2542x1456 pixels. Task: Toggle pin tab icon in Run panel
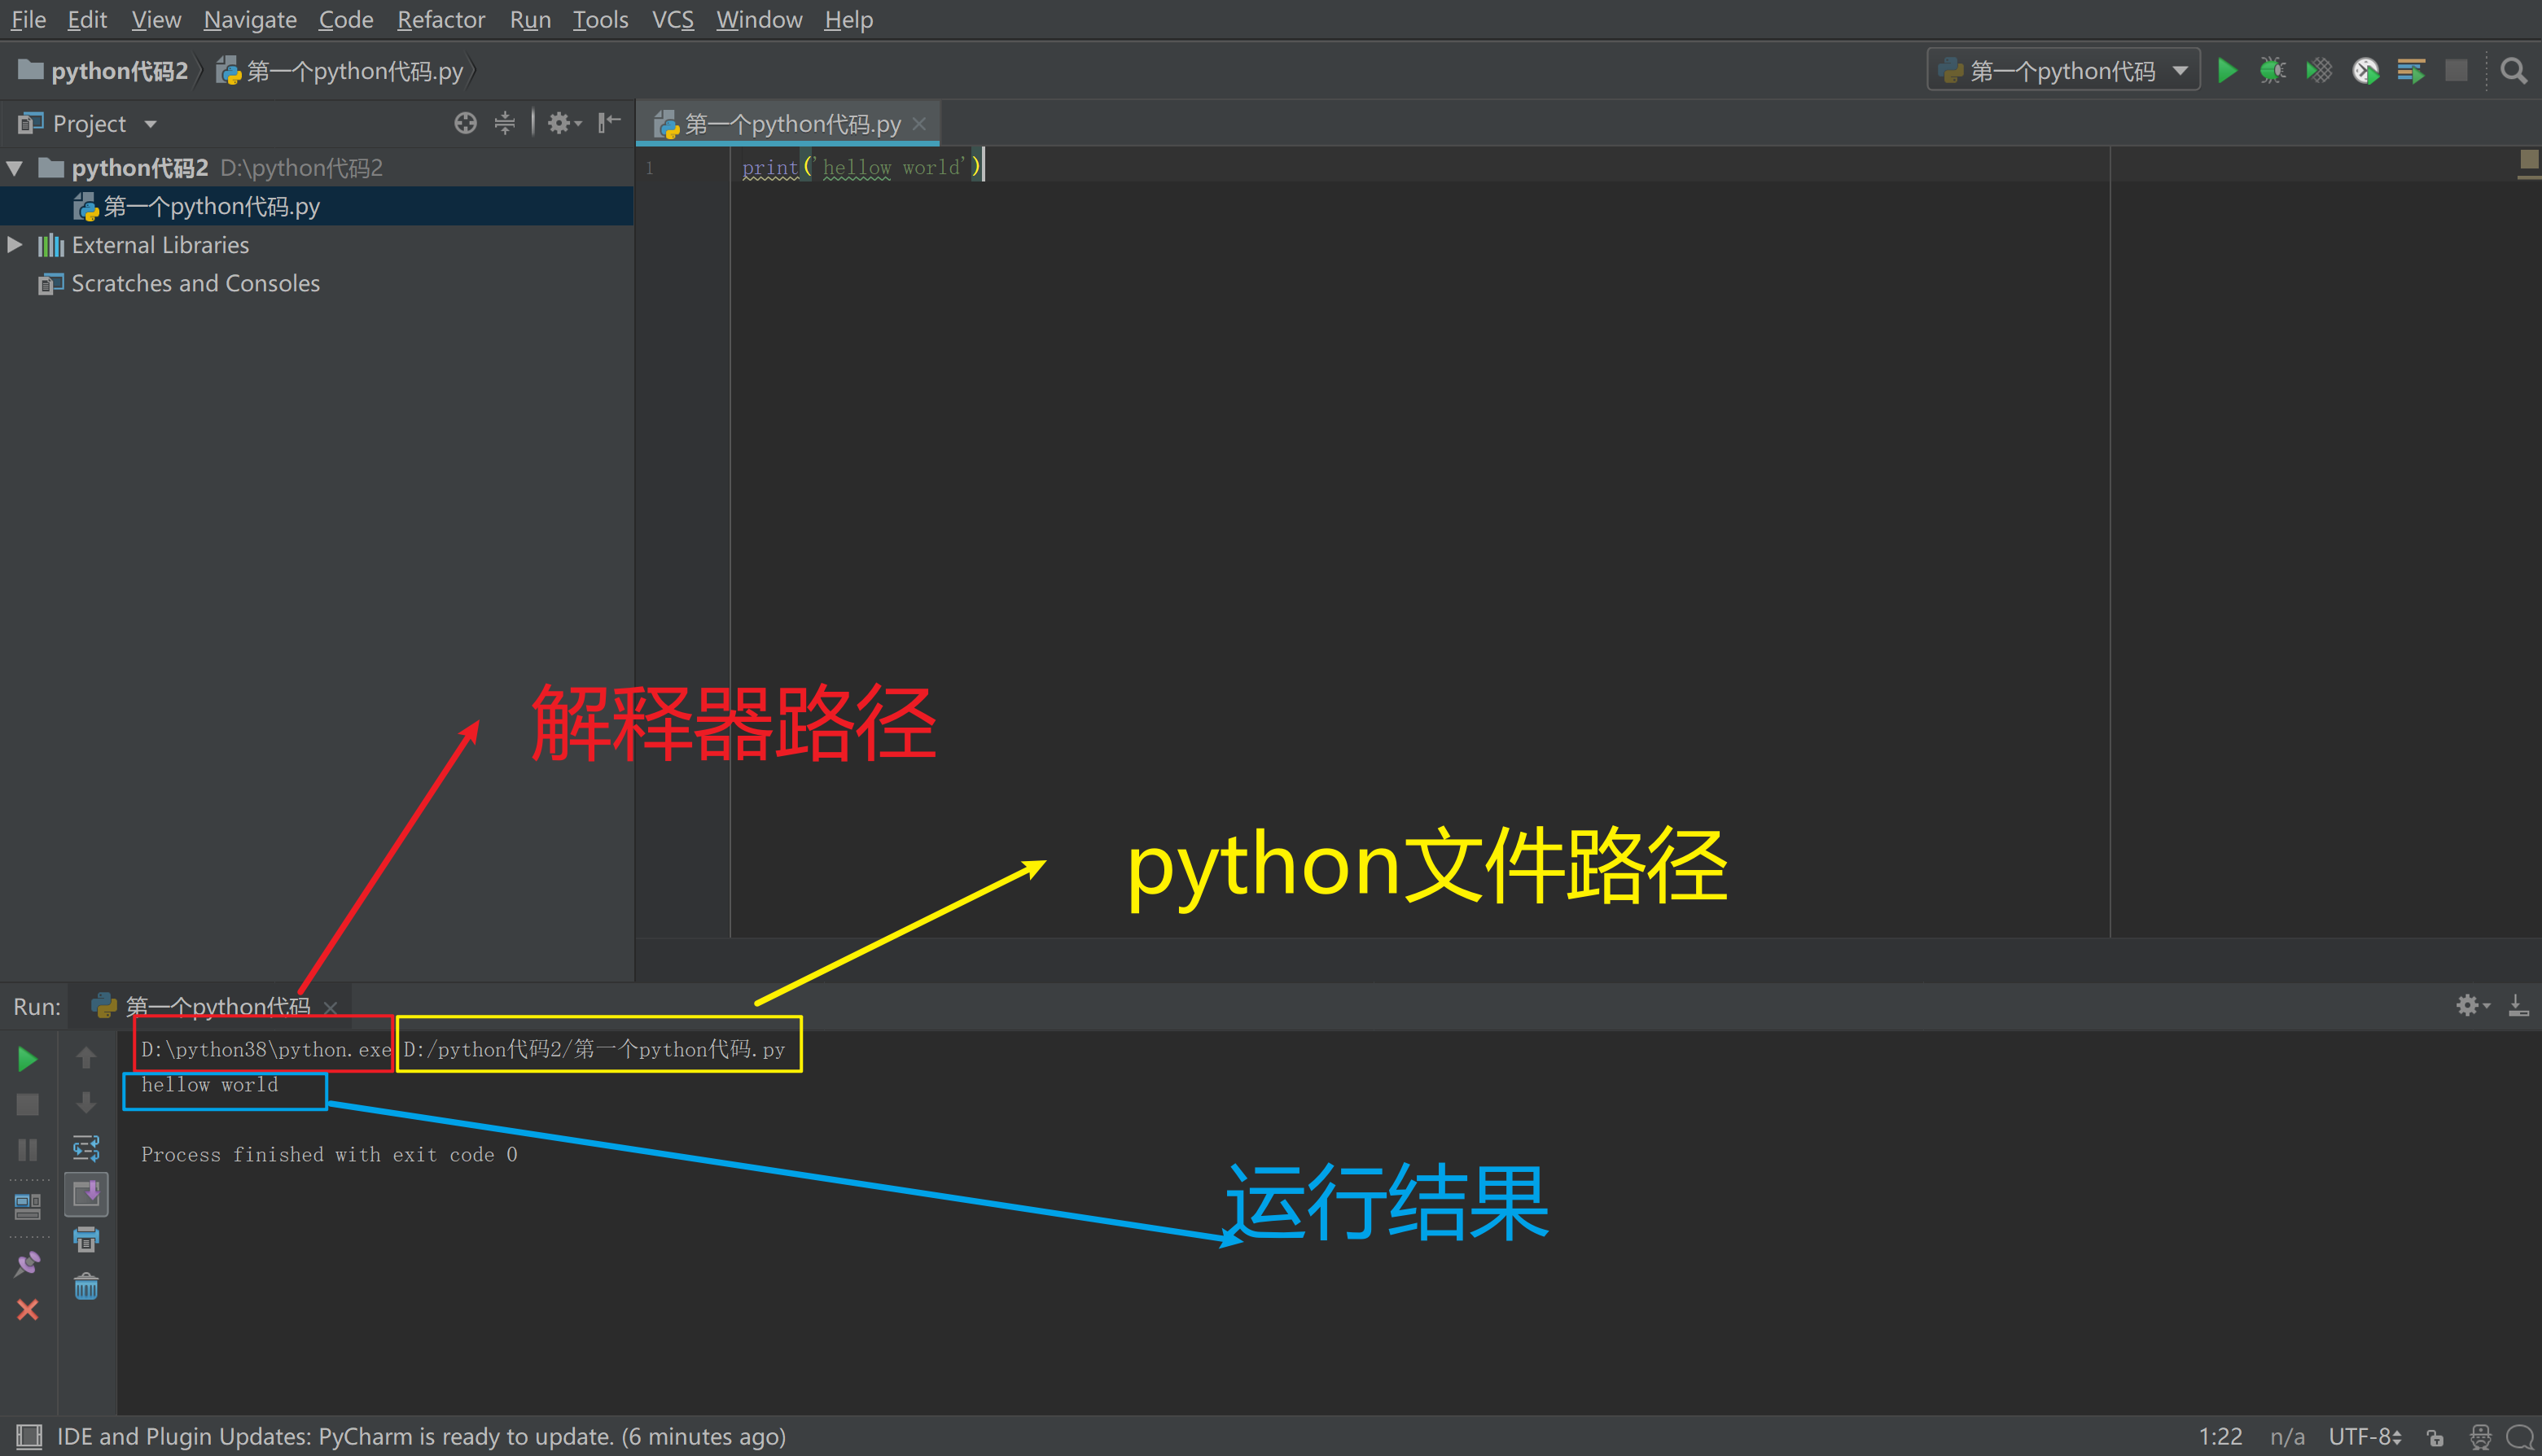pos(28,1264)
